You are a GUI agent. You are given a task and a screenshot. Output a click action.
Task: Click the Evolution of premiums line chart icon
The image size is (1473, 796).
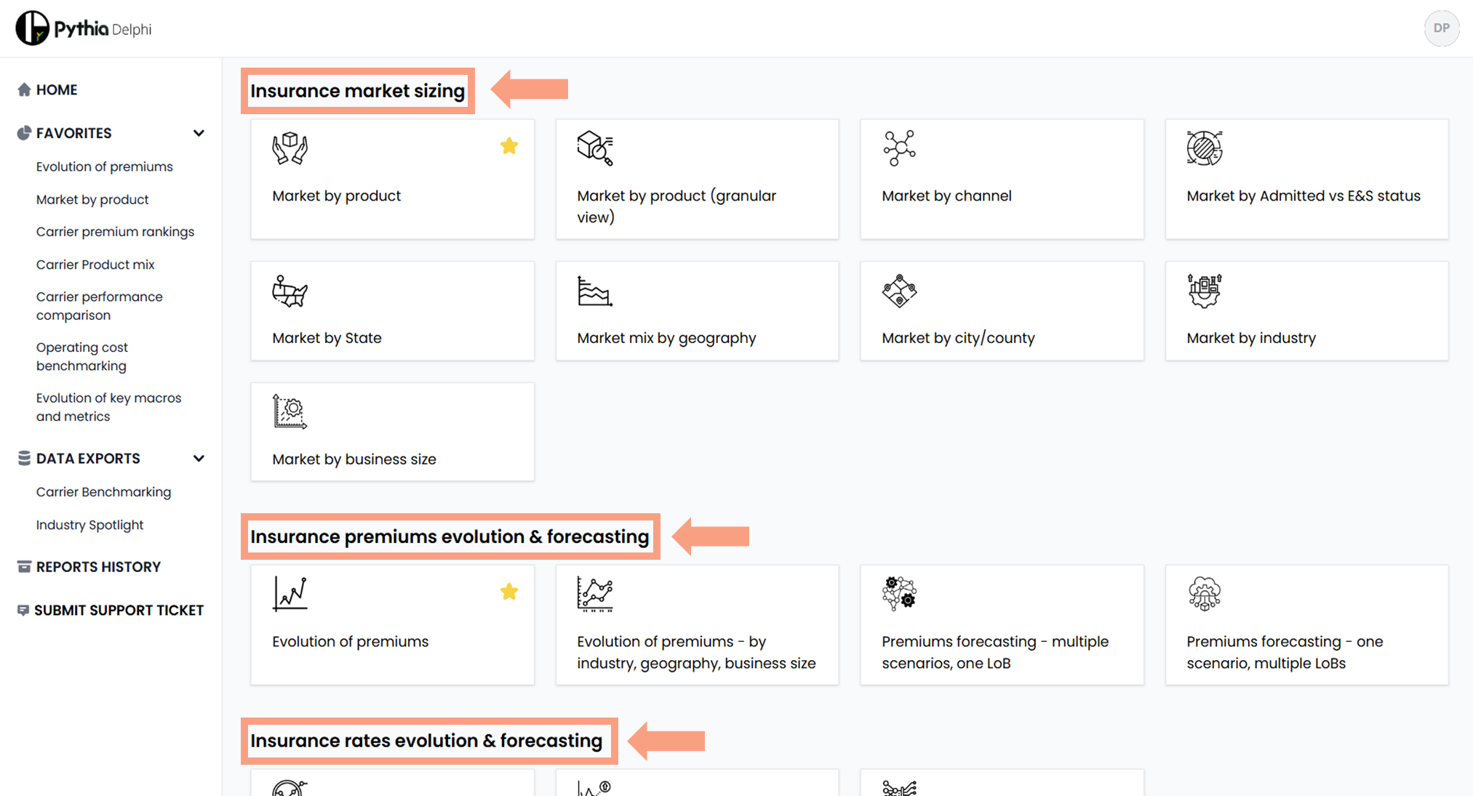pos(290,593)
